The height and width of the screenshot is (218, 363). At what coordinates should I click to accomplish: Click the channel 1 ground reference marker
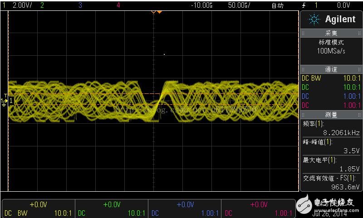click(5, 101)
